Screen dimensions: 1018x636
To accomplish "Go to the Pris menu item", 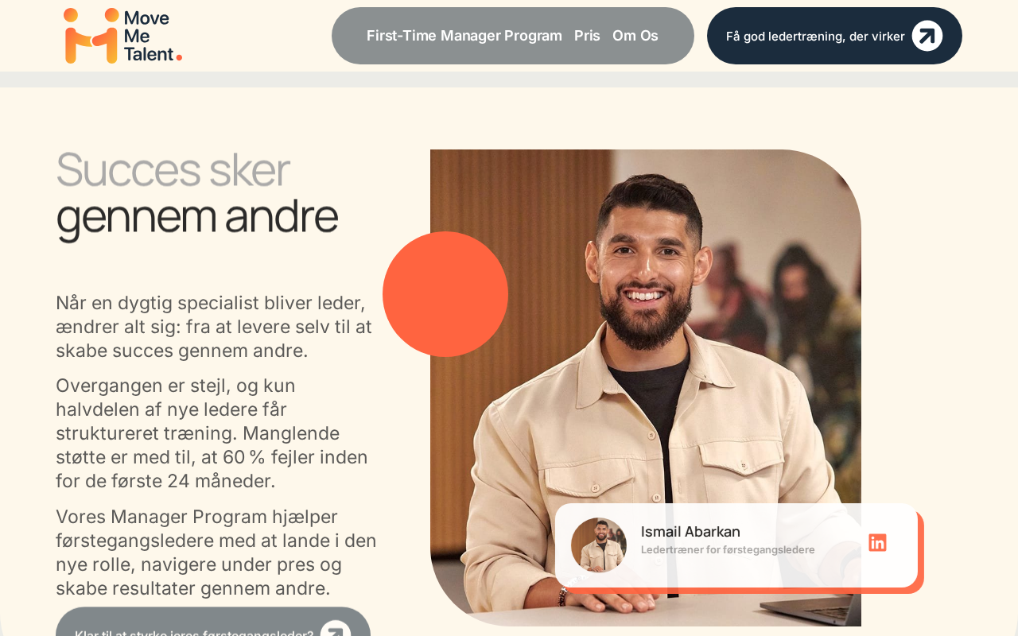I will pos(587,36).
